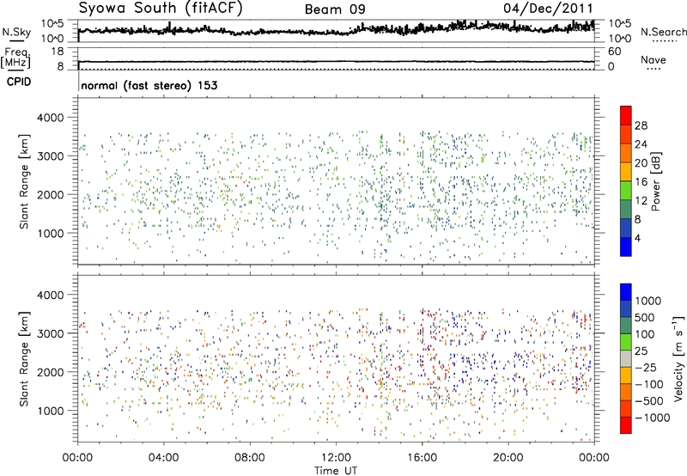This screenshot has width=687, height=476.
Task: Click the '28' power scale value
Action: click(x=641, y=125)
